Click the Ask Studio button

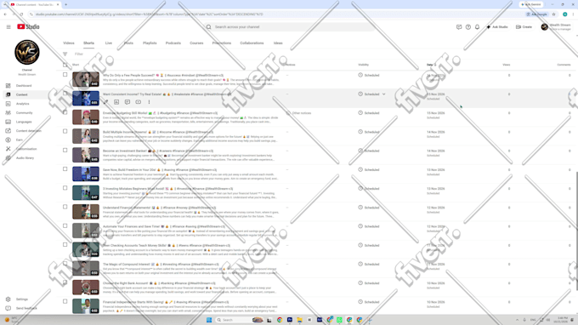point(497,27)
